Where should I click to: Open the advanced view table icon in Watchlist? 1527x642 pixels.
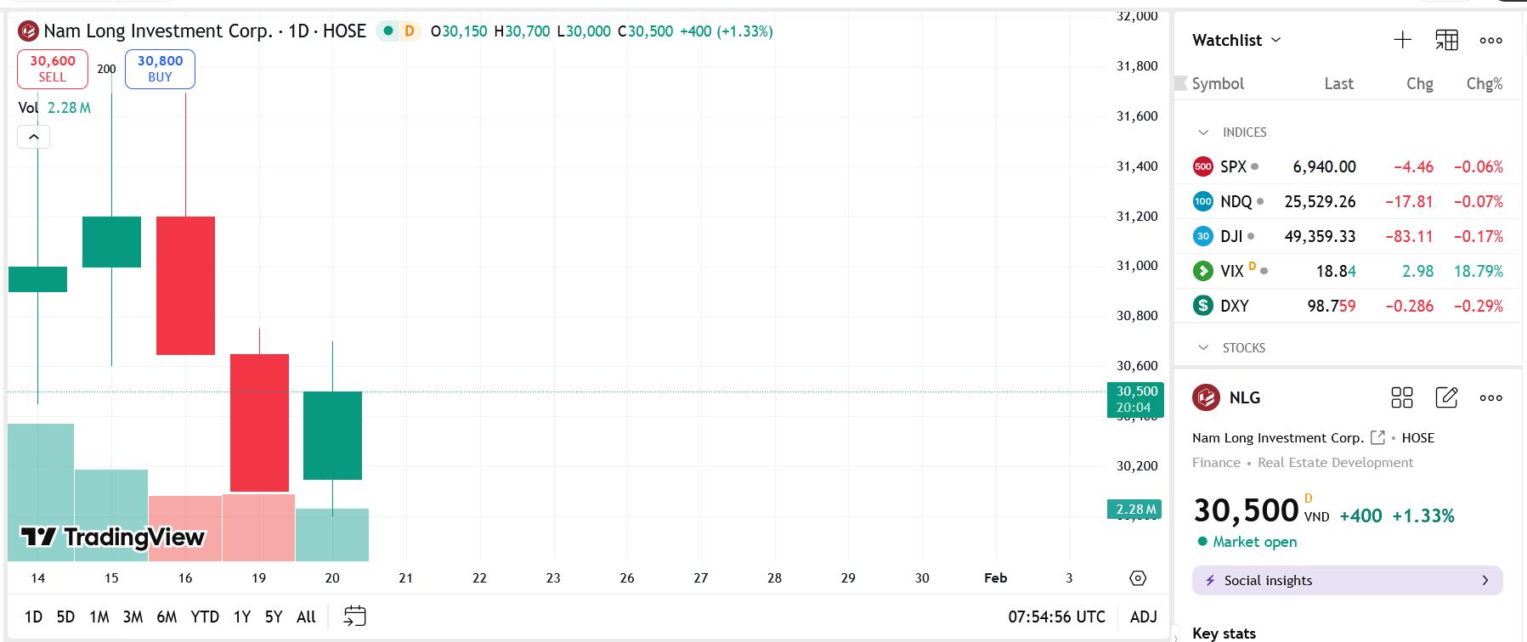(x=1446, y=40)
